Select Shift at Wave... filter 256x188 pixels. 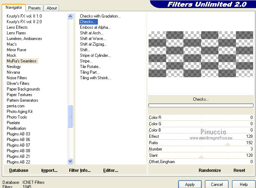click(x=93, y=39)
